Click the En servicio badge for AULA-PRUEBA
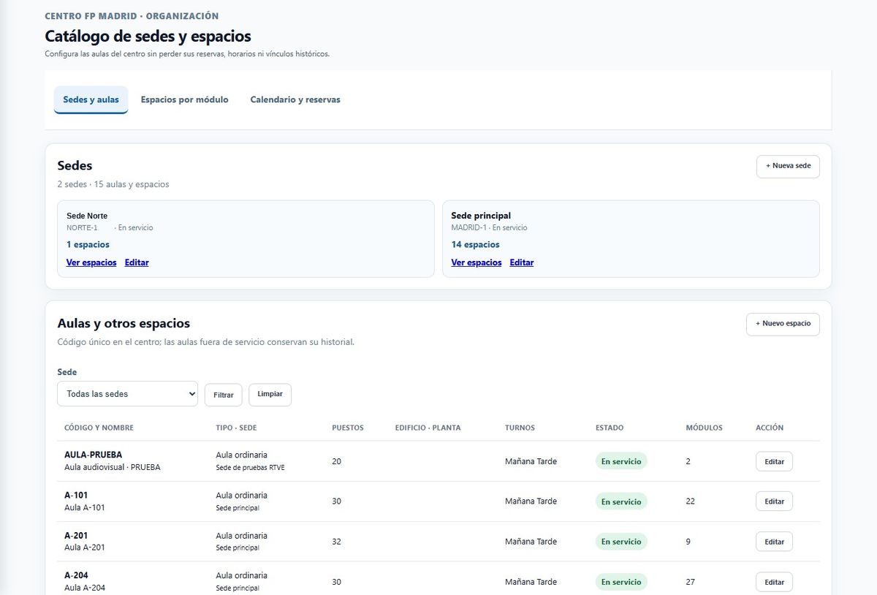877x595 pixels. pos(621,461)
